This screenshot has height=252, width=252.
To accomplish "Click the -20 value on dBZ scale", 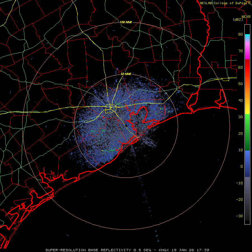I will coord(239,200).
